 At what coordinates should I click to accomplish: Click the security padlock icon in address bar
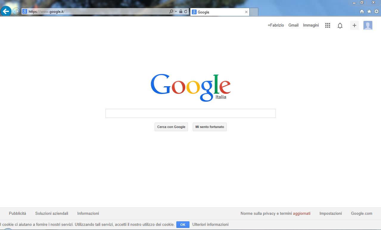click(181, 12)
